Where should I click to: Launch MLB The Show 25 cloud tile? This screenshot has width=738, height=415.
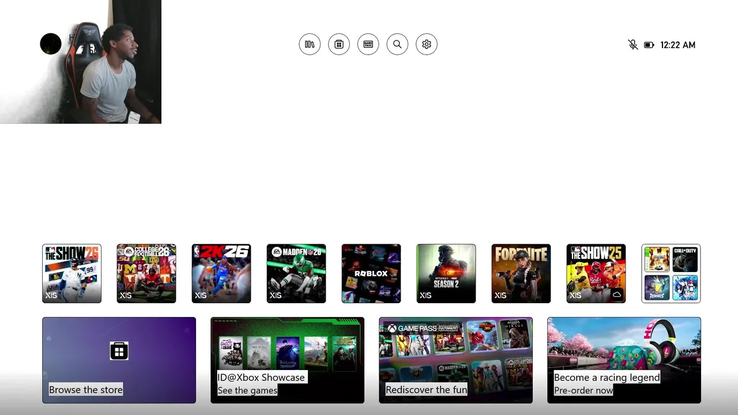click(596, 273)
